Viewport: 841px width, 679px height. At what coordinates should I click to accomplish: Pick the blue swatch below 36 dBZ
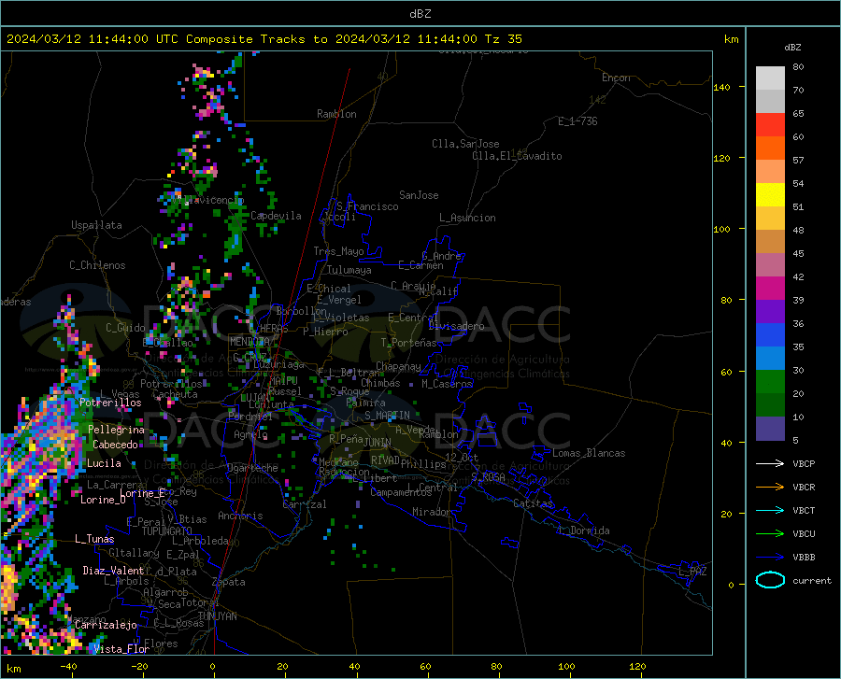(x=770, y=335)
